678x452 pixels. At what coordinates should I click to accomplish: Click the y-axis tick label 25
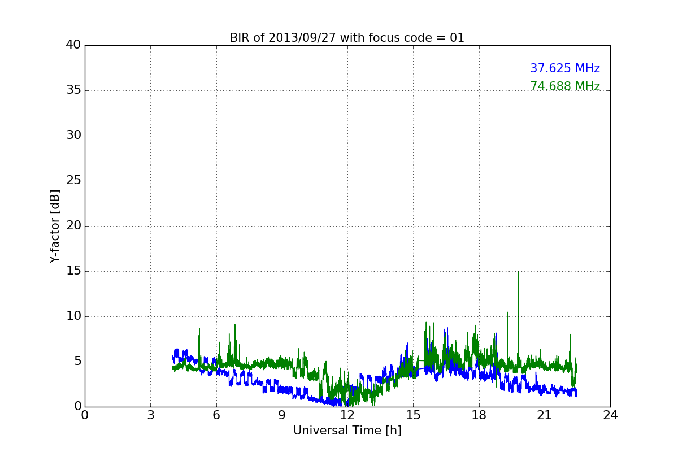(73, 181)
